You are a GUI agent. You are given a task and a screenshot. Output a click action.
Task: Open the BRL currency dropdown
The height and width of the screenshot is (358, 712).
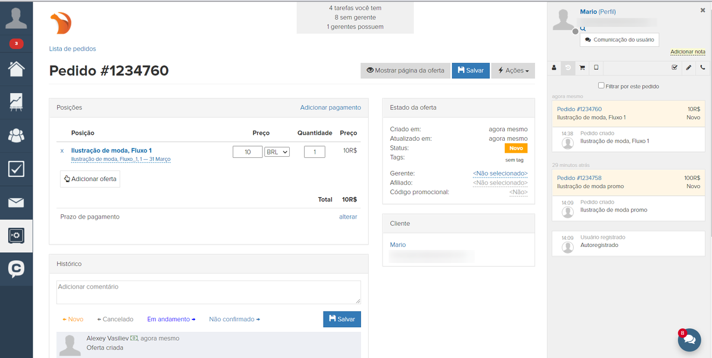(277, 152)
